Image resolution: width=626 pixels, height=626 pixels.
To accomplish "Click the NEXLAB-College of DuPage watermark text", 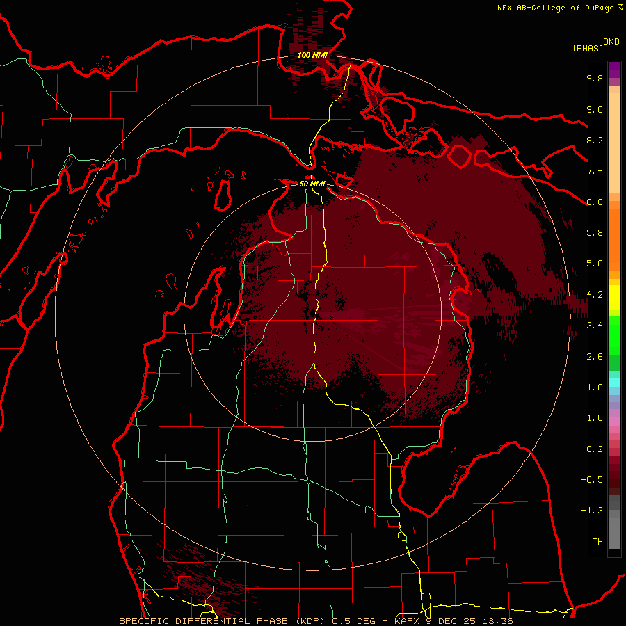I will [x=557, y=8].
